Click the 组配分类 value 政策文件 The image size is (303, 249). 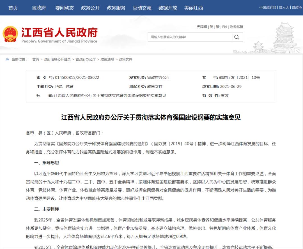click(155, 87)
